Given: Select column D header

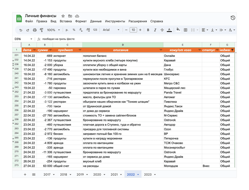Looking at the screenshot, I should pos(123,45).
